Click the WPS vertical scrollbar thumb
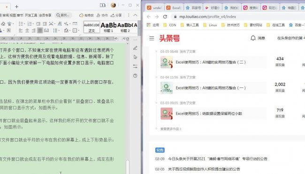Viewport: 305px width, 174px height. pyautogui.click(x=128, y=167)
